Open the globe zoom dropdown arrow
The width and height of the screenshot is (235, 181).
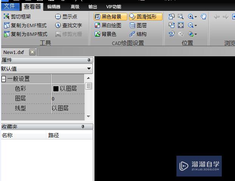[x=196, y=34]
